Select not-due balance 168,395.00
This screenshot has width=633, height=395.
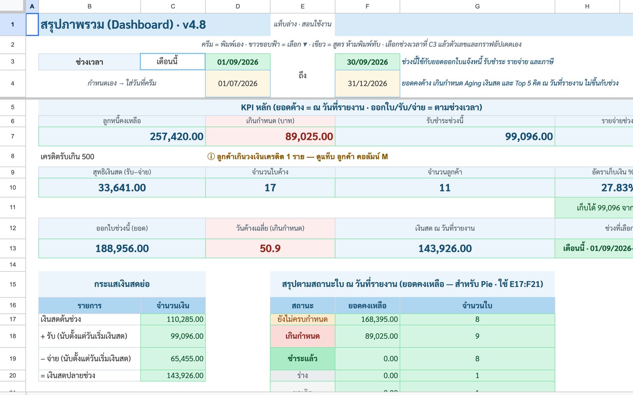[x=368, y=319]
